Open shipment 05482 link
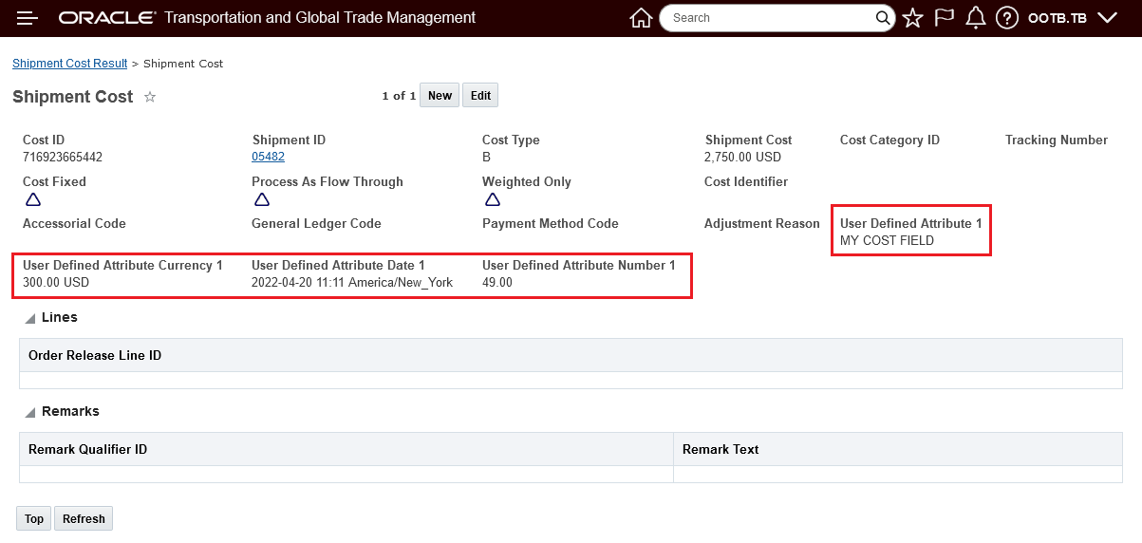The image size is (1142, 543). point(268,157)
